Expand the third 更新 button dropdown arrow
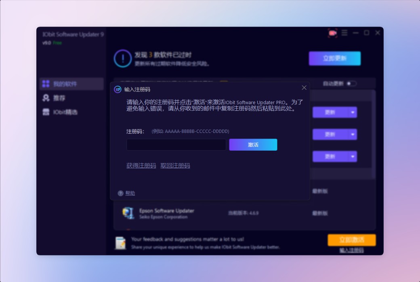420x282 pixels. coord(353,156)
